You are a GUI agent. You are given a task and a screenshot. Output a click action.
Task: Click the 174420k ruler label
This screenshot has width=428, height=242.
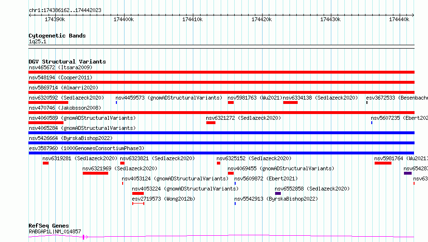262,19
